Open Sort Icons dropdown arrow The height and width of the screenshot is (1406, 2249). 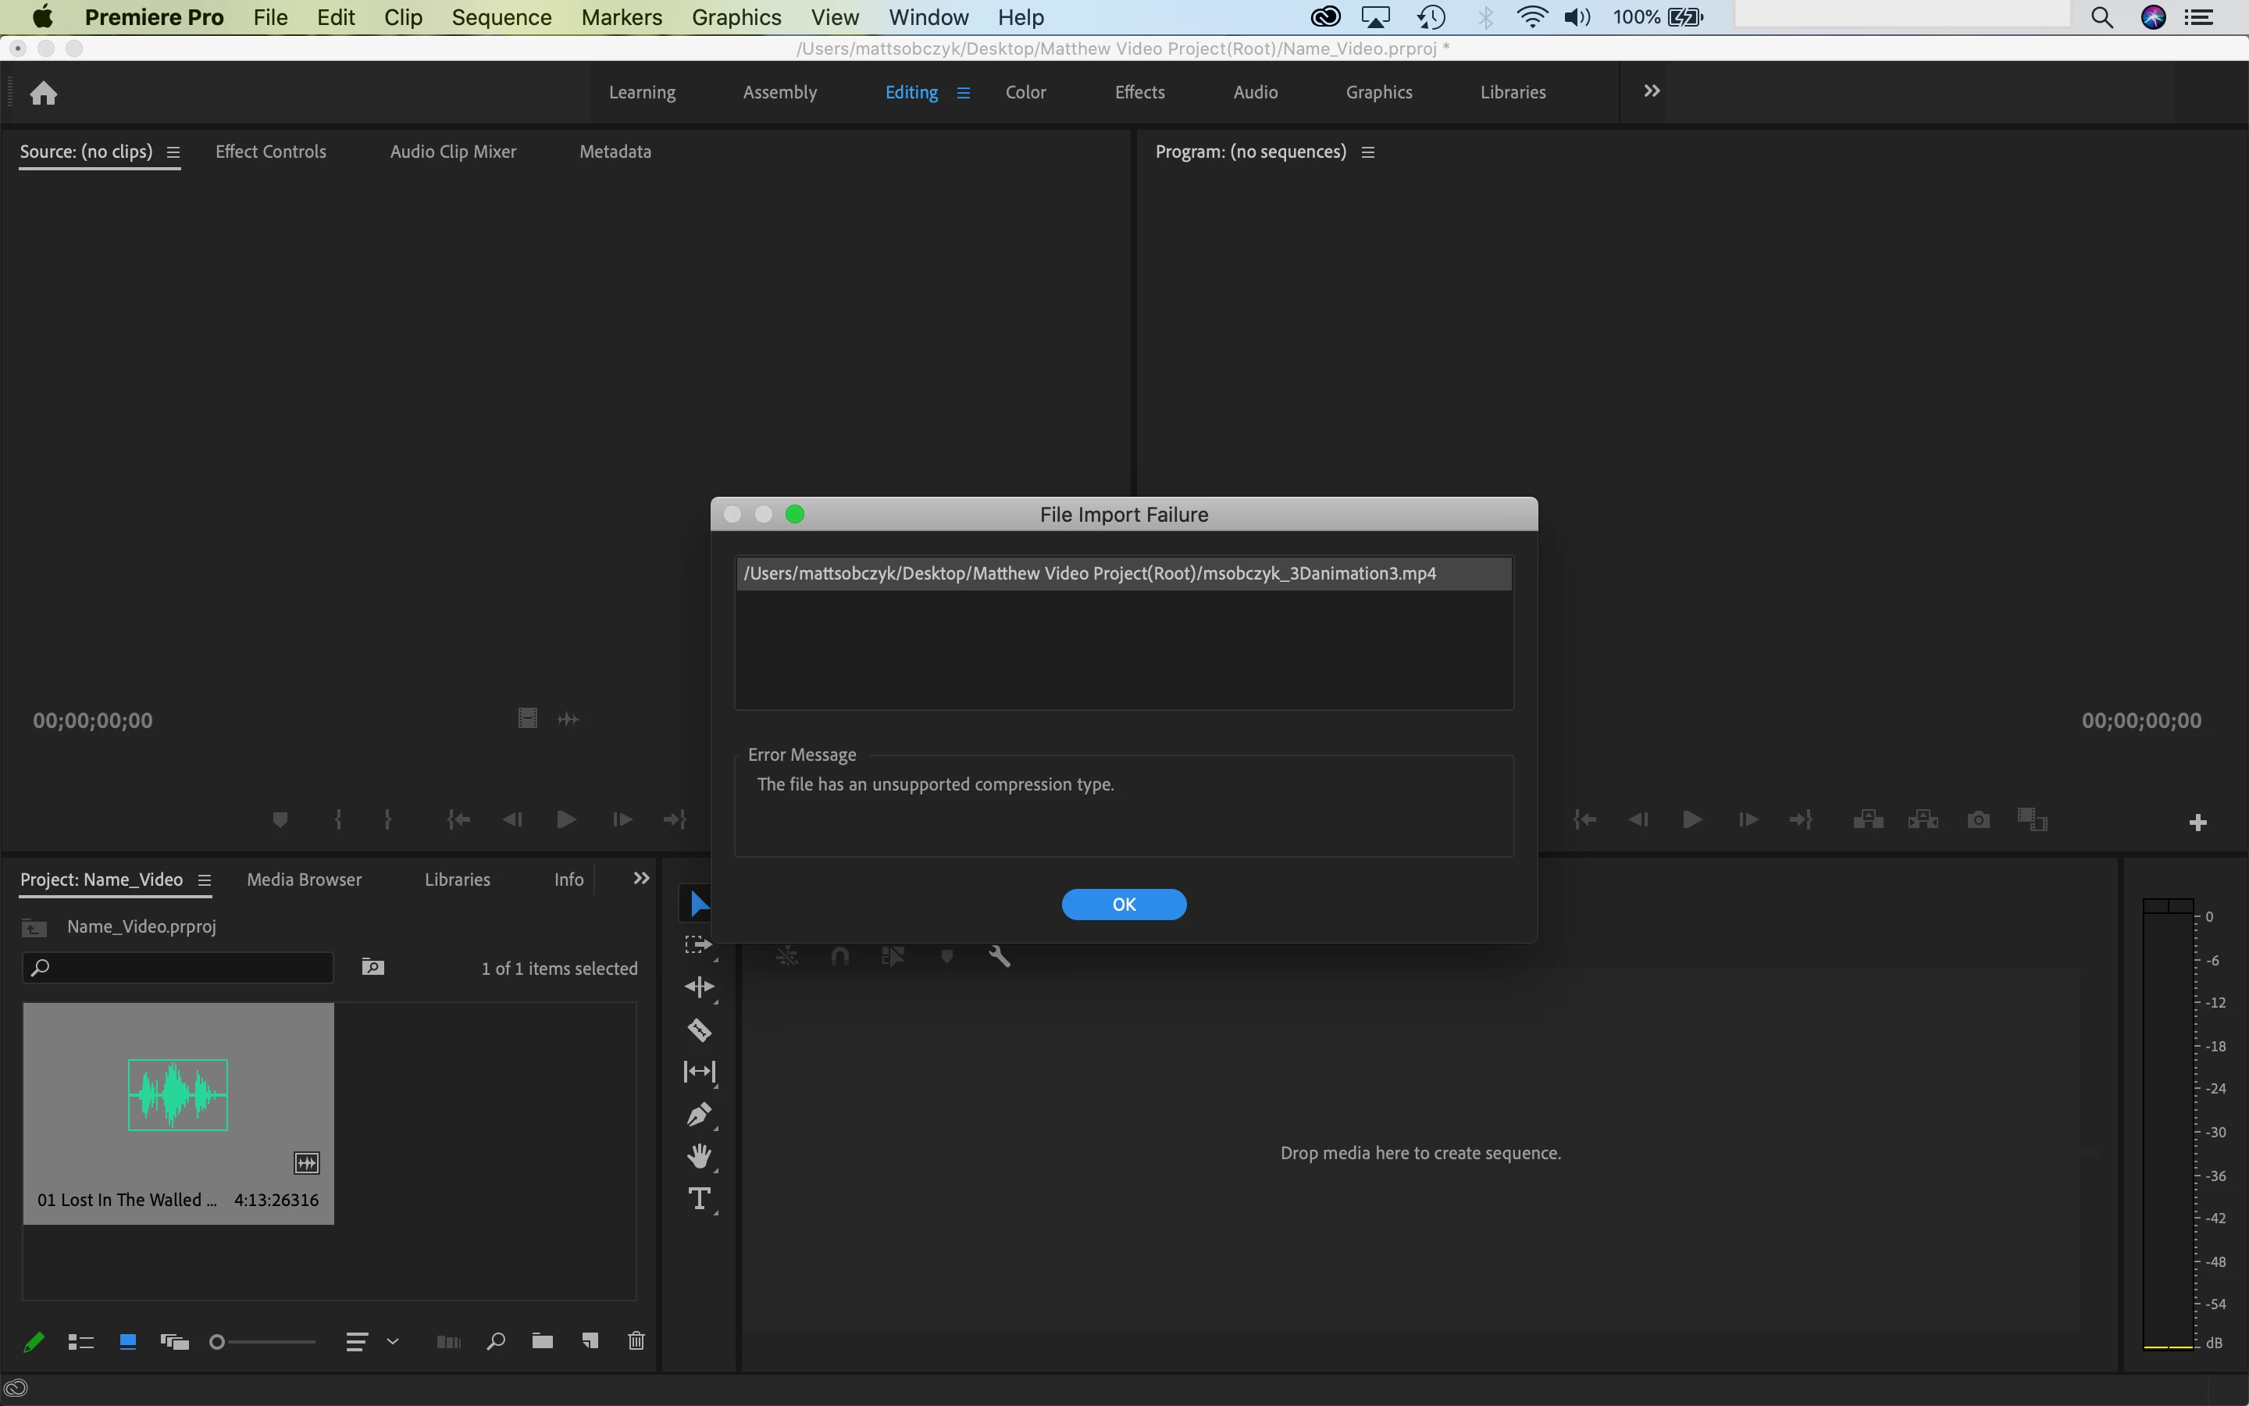pyautogui.click(x=393, y=1341)
